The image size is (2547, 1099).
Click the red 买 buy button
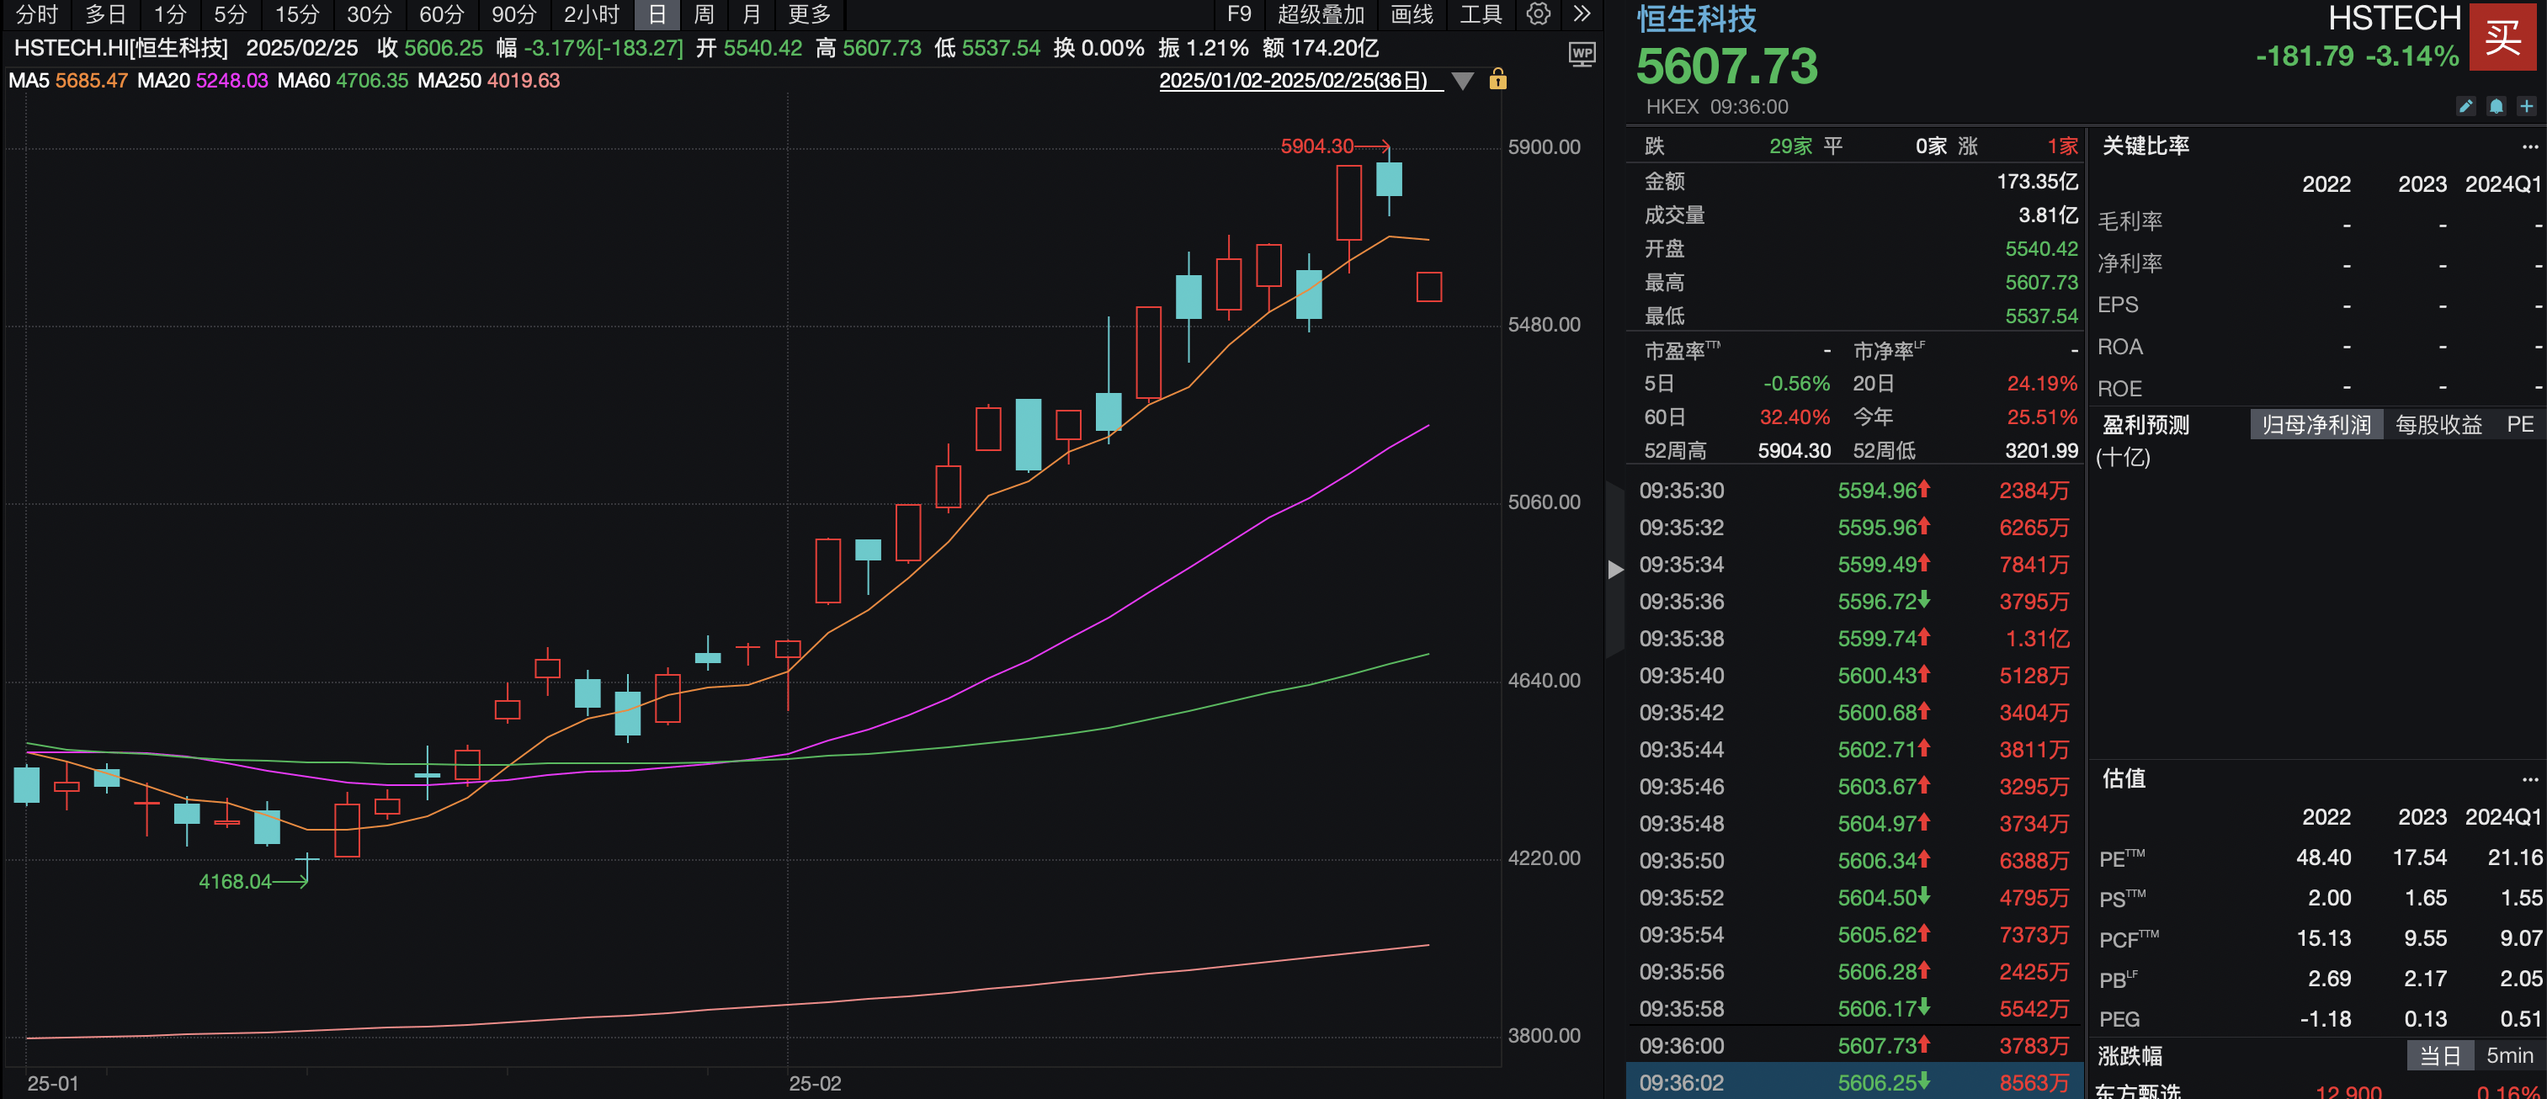(2502, 38)
